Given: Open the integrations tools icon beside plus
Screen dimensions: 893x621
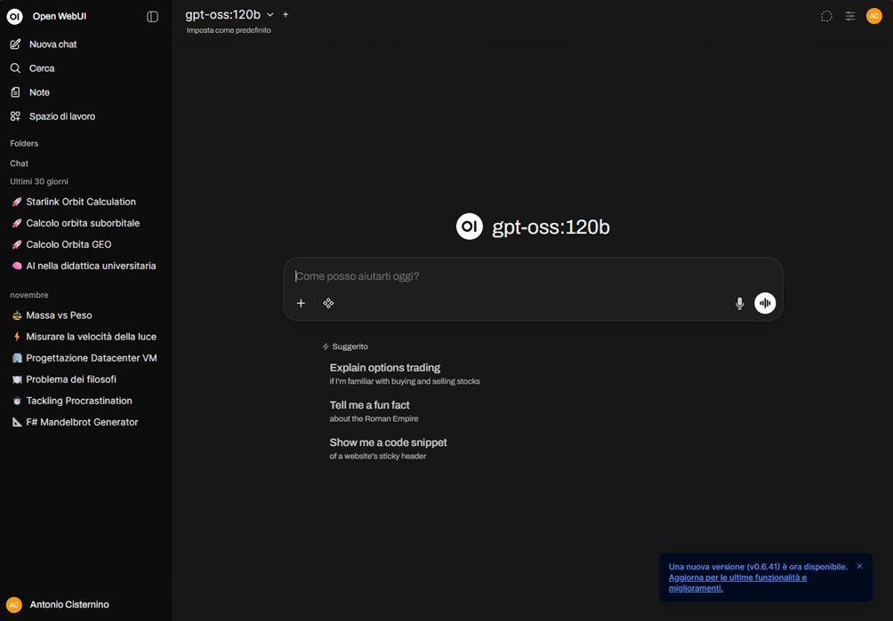Looking at the screenshot, I should click(328, 304).
